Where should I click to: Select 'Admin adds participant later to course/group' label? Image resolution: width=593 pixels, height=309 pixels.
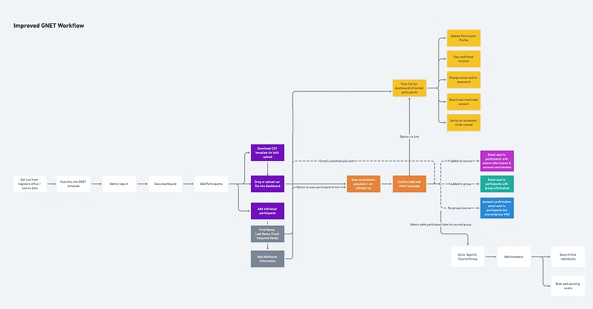pyautogui.click(x=441, y=225)
